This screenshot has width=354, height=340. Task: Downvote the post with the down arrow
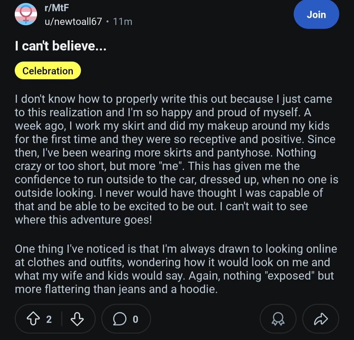77,319
